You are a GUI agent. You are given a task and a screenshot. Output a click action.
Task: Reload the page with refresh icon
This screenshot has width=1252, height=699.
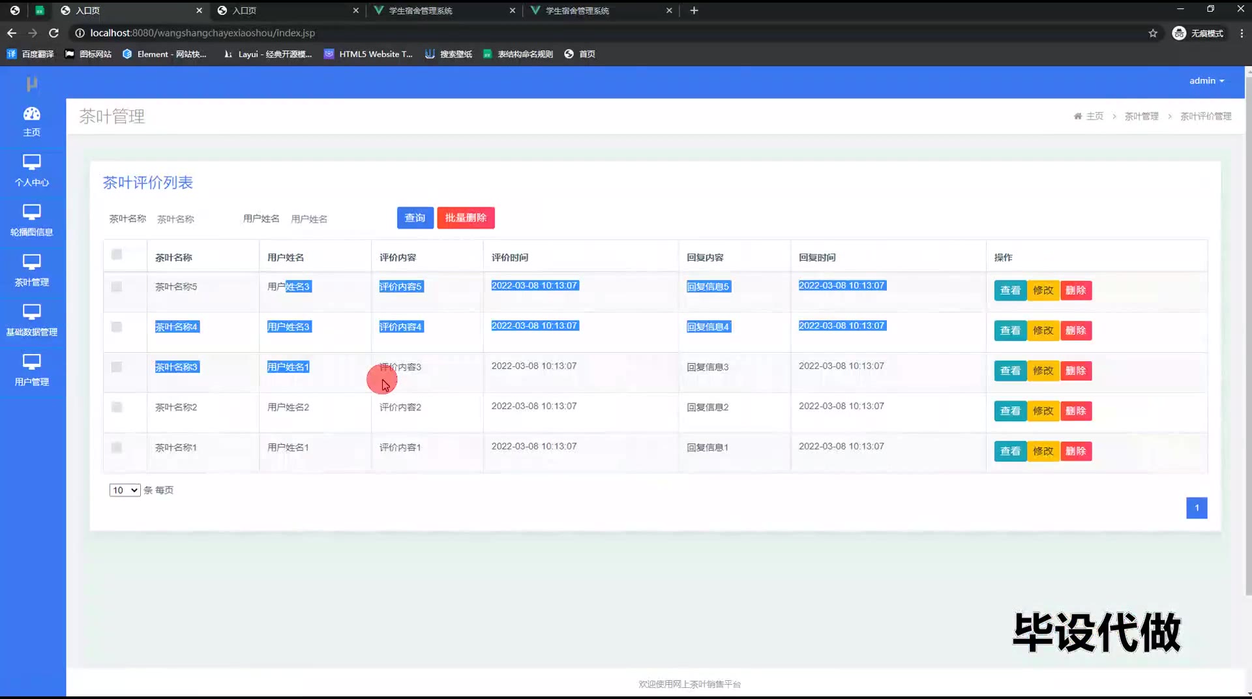[x=54, y=33]
